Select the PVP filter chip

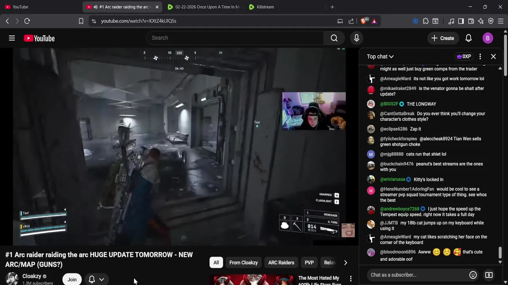pyautogui.click(x=309, y=262)
